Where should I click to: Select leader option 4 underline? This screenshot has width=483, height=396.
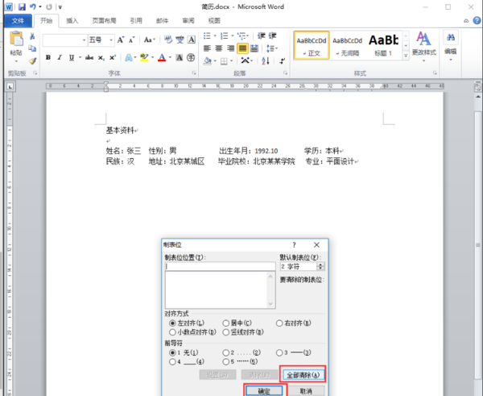click(172, 362)
